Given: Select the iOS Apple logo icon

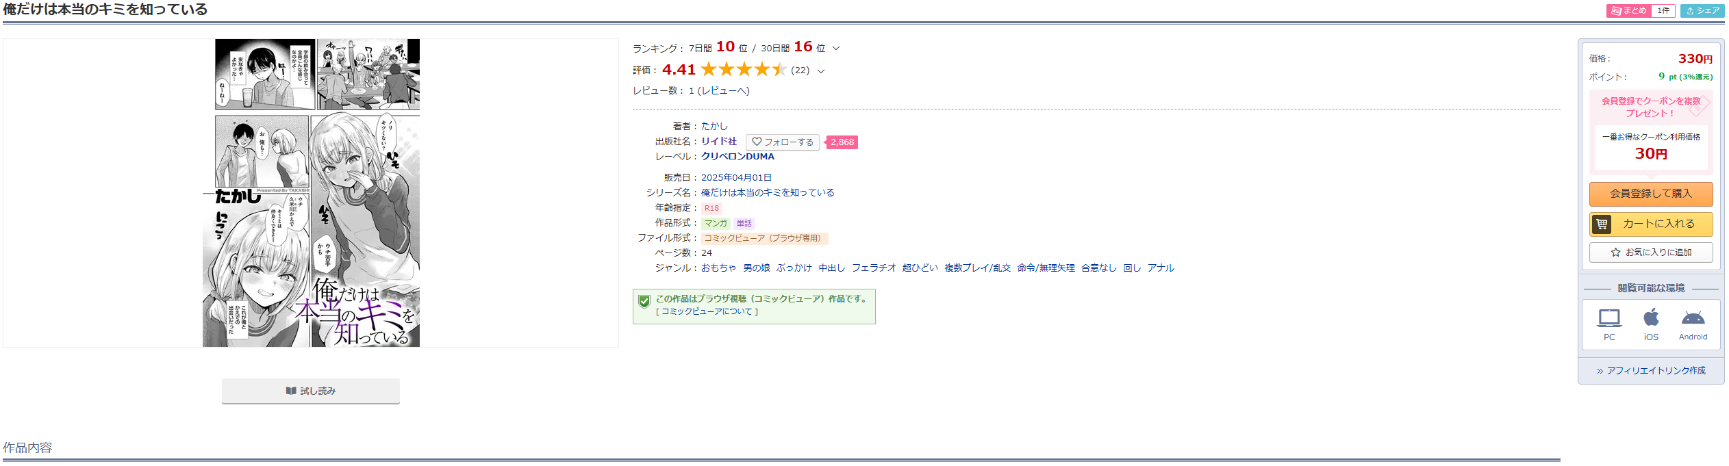Looking at the screenshot, I should [x=1652, y=318].
